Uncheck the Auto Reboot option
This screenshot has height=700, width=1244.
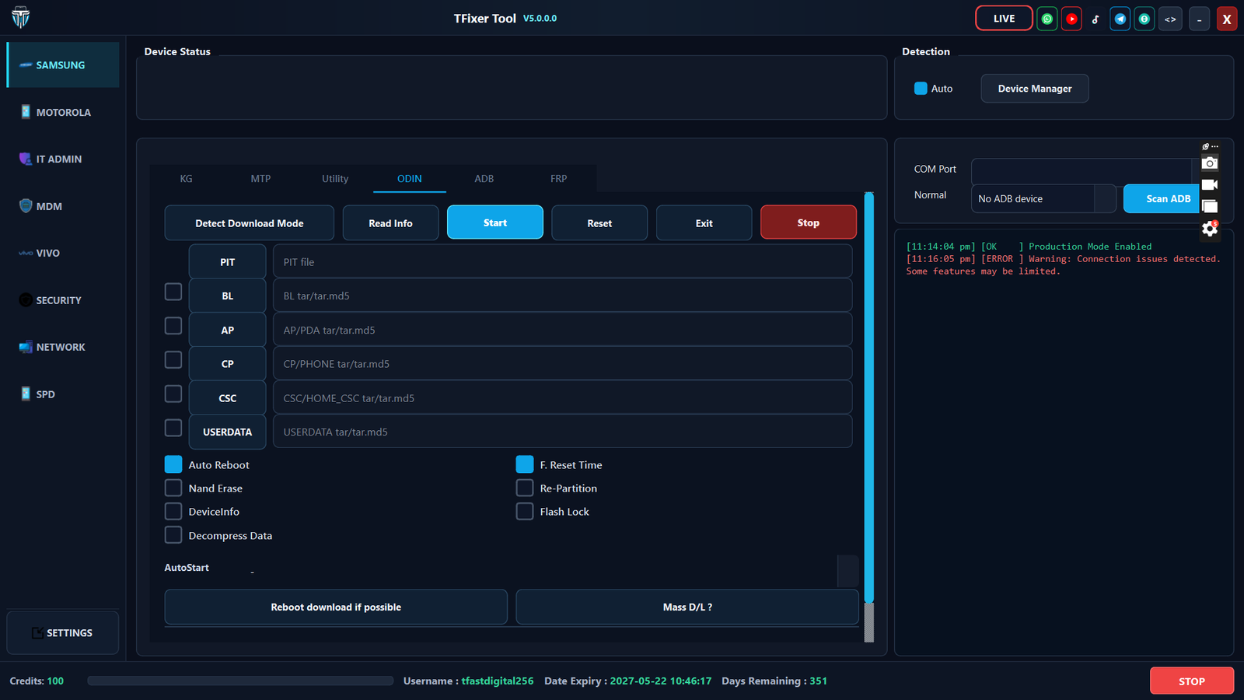click(x=173, y=464)
